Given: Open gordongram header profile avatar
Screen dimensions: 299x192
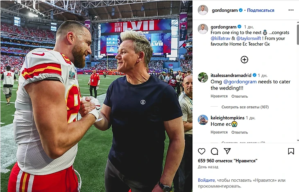Looking at the screenshot, I should (203, 10).
